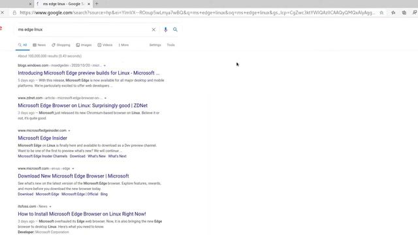Image resolution: width=418 pixels, height=235 pixels.
Task: Switch to the Images tab
Action: (x=84, y=45)
